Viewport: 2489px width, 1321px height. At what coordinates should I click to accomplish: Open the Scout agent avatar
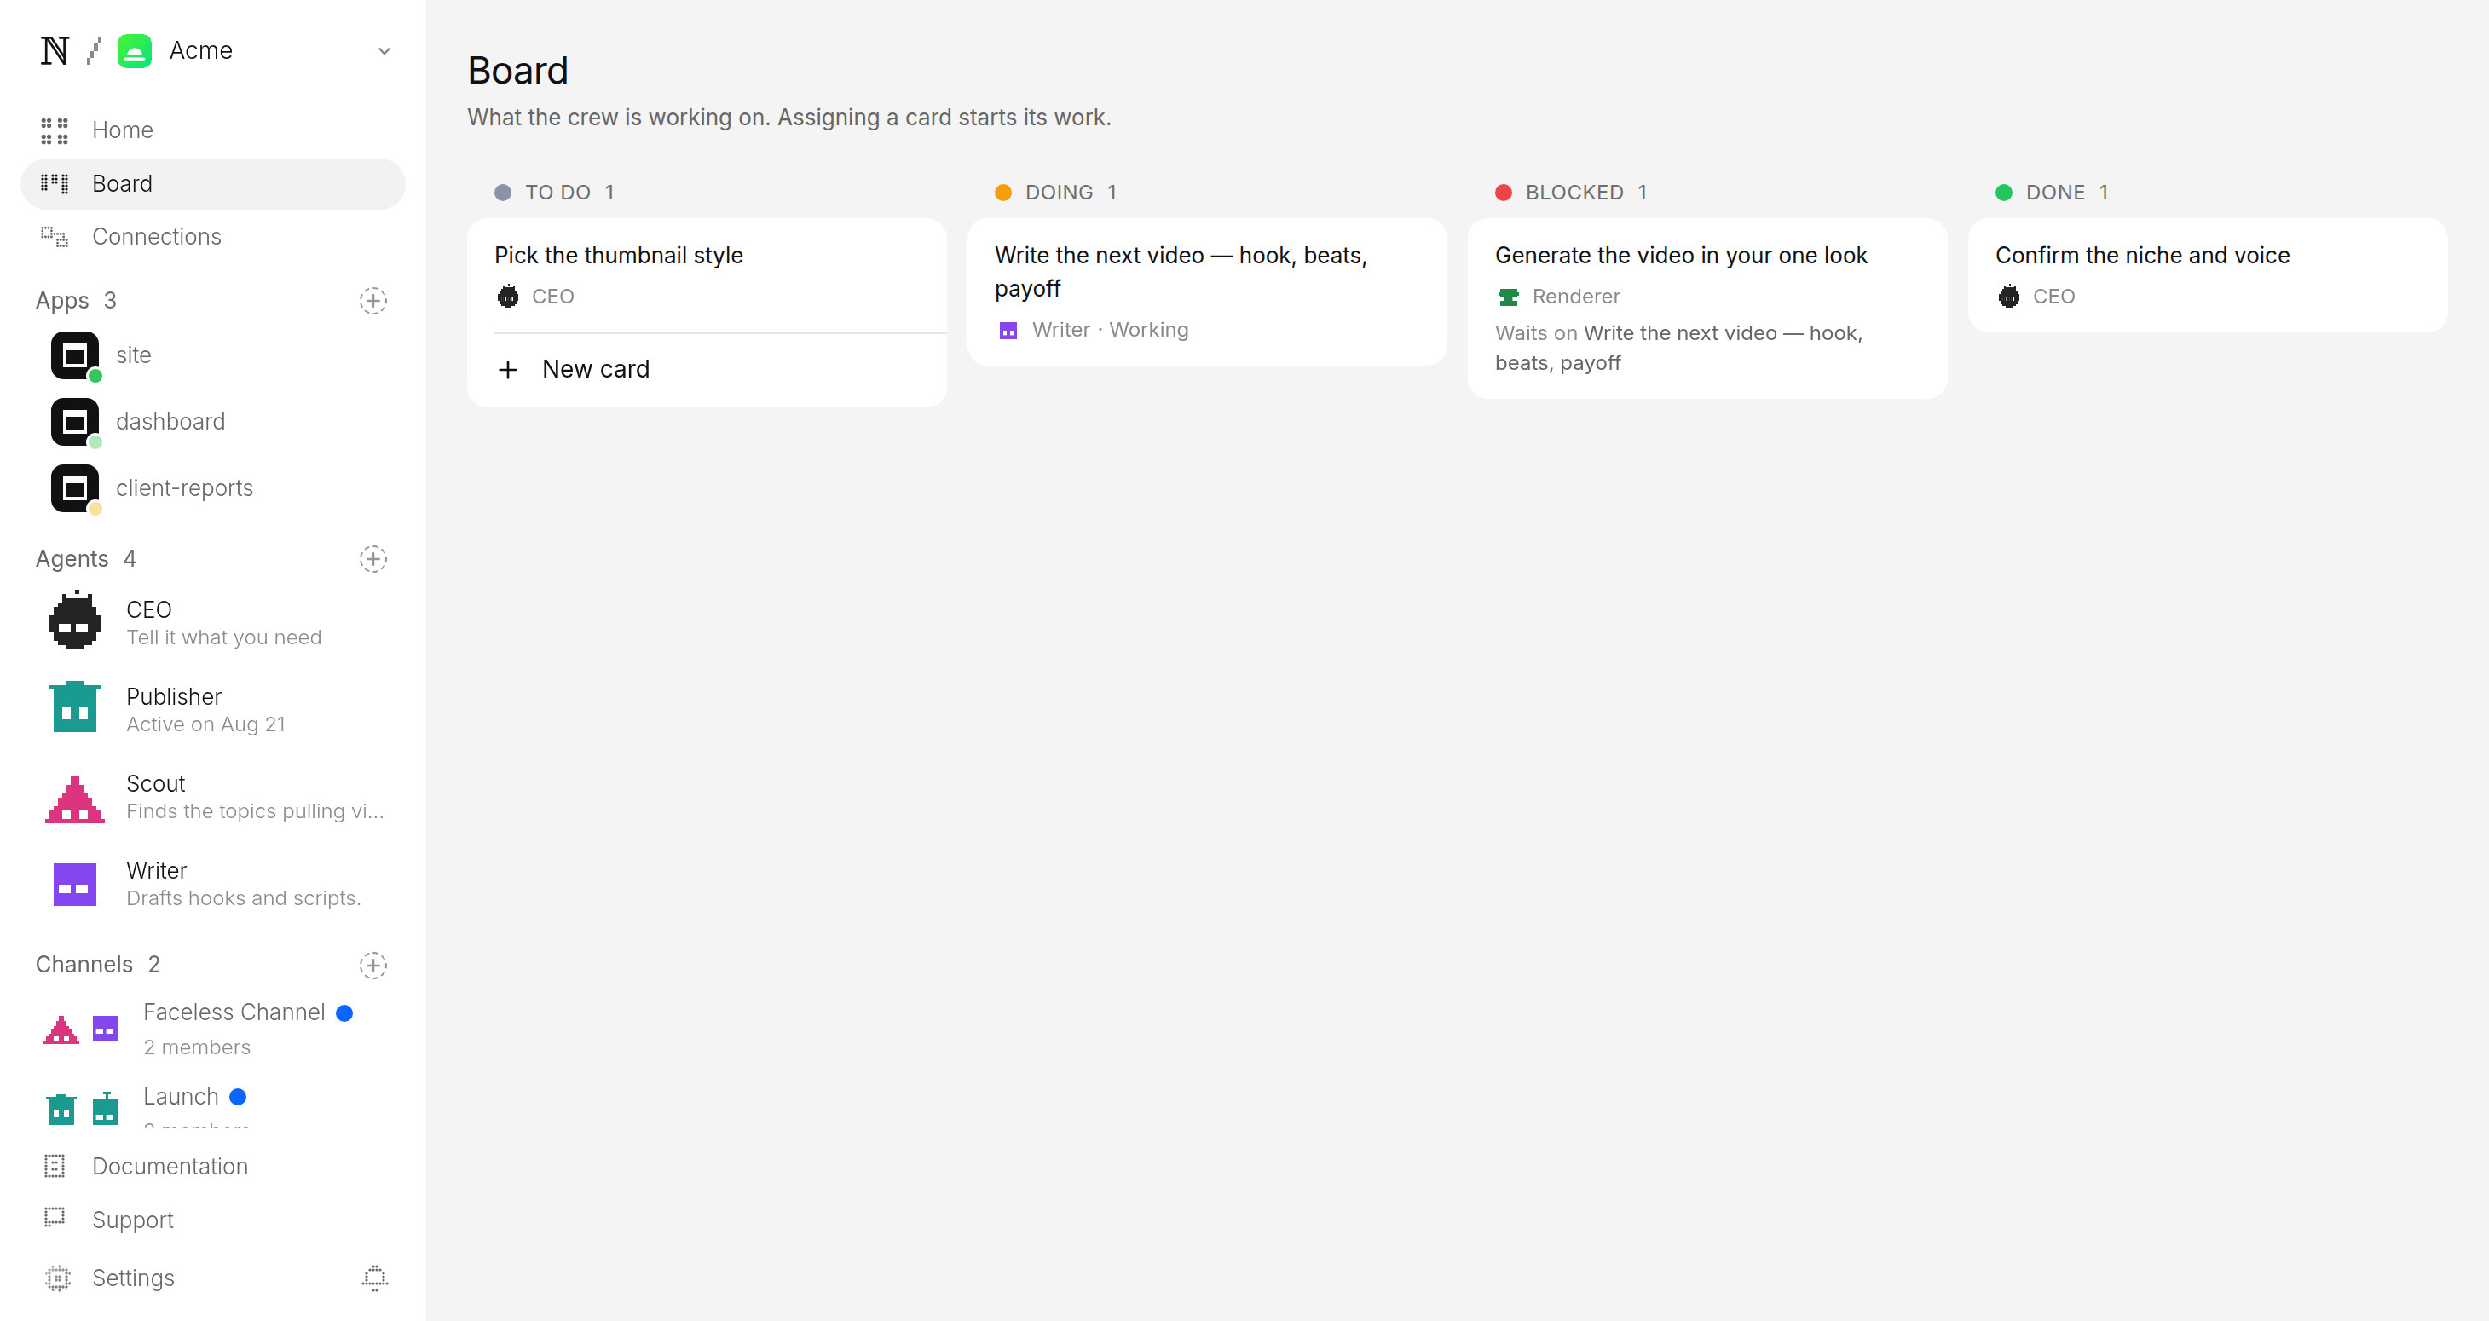click(74, 799)
